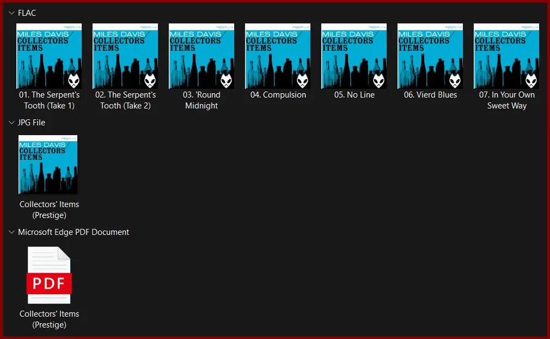This screenshot has height=339, width=550.
Task: Collapse the JPG File group chevron
Action: pos(11,123)
